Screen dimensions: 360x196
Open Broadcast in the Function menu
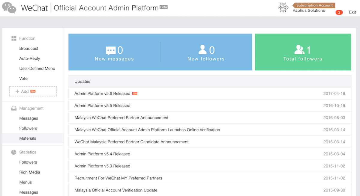tap(29, 49)
